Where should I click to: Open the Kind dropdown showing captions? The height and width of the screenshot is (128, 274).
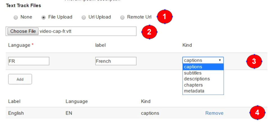[203, 60]
